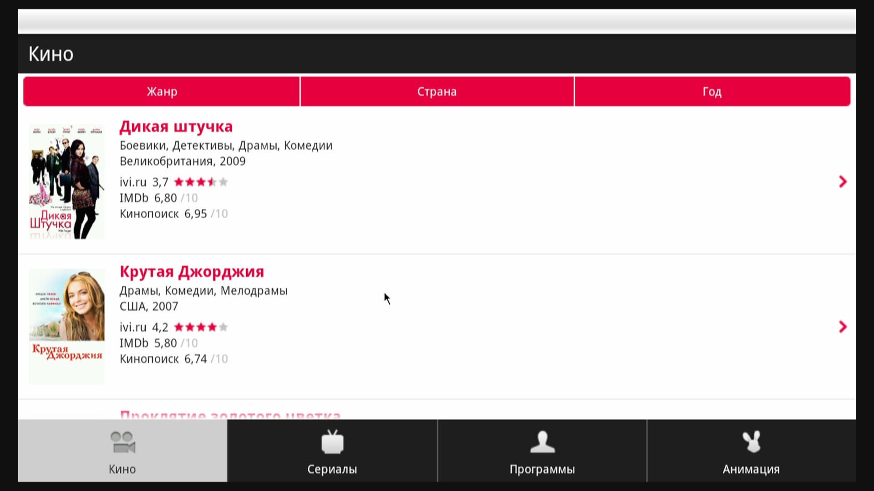Click the Крутая Джорджия movie poster
This screenshot has width=874, height=491.
click(67, 327)
